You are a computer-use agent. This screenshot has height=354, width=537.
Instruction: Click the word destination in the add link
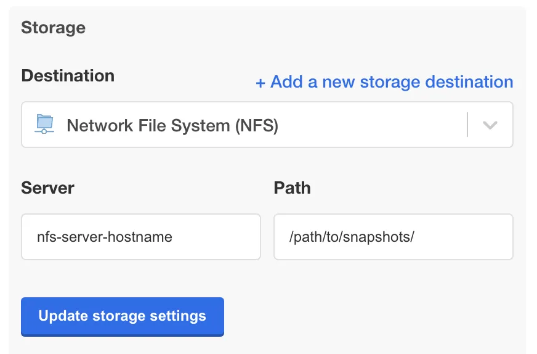[x=469, y=82]
